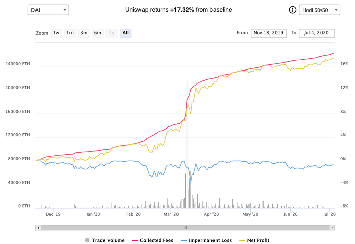The height and width of the screenshot is (244, 355).
Task: Click the Feb '20 x-axis label
Action: click(133, 214)
